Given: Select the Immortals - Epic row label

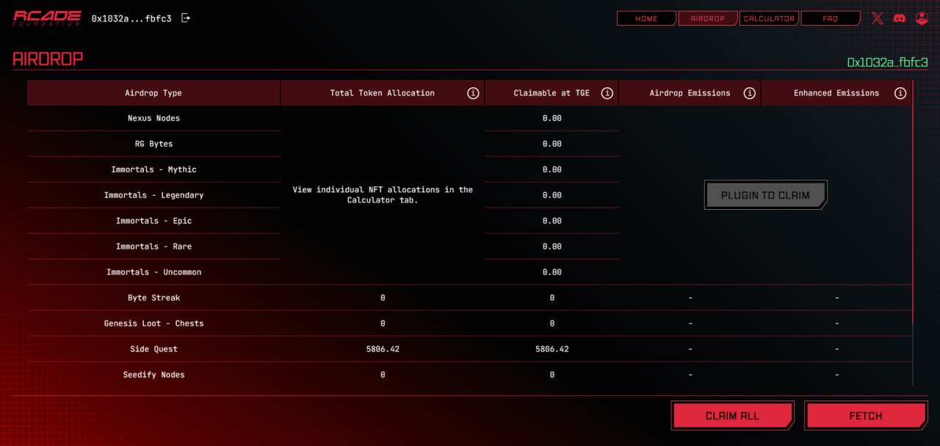Looking at the screenshot, I should click(153, 221).
